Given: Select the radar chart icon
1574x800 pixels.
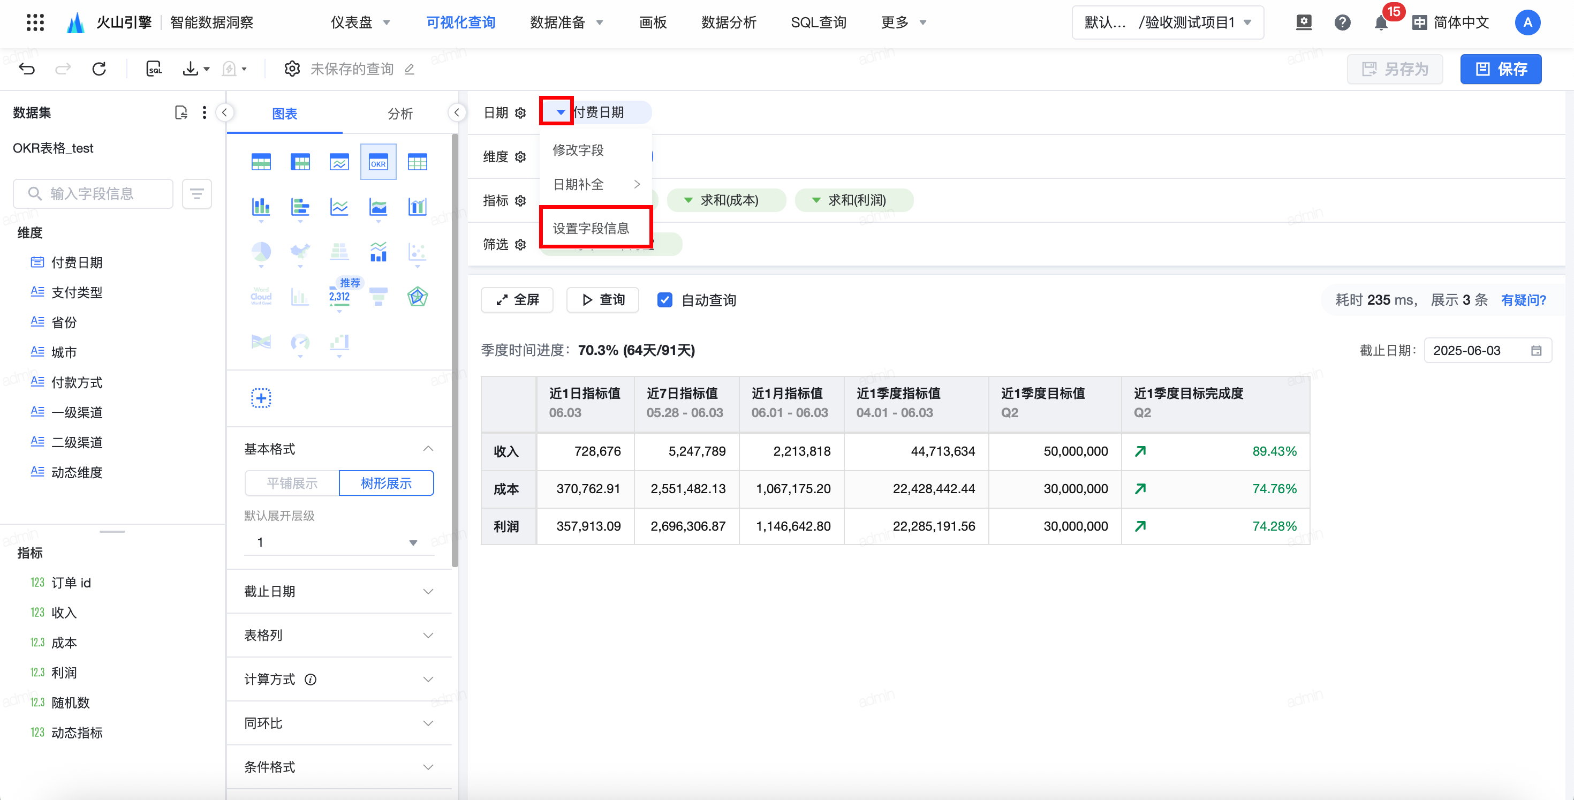Looking at the screenshot, I should (x=418, y=297).
